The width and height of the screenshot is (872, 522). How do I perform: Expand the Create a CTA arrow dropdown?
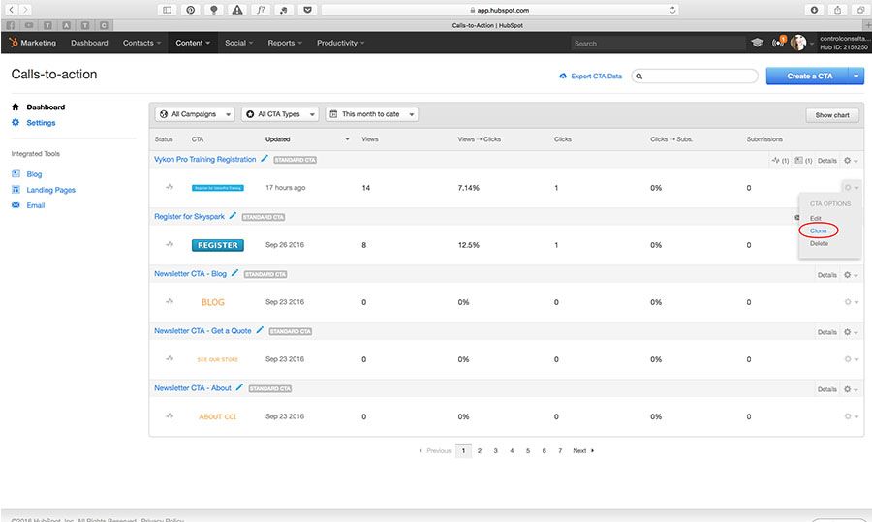coord(856,77)
